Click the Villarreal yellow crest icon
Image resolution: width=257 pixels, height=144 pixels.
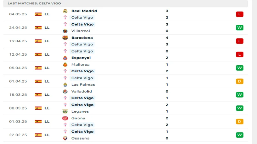tap(65, 31)
